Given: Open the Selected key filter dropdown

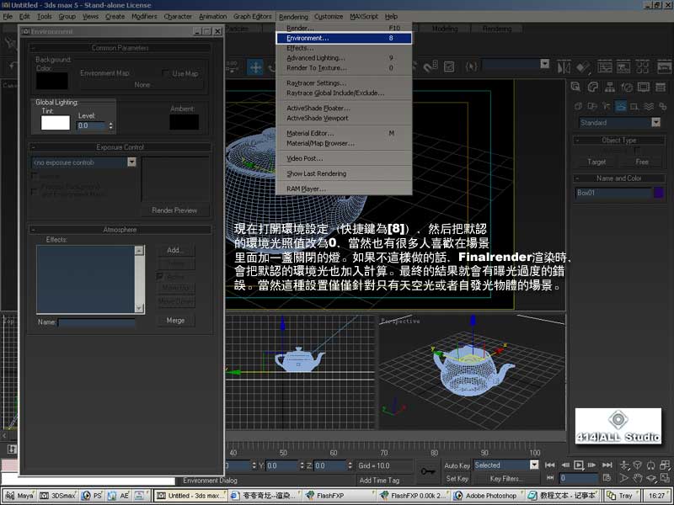Looking at the screenshot, I should (534, 465).
